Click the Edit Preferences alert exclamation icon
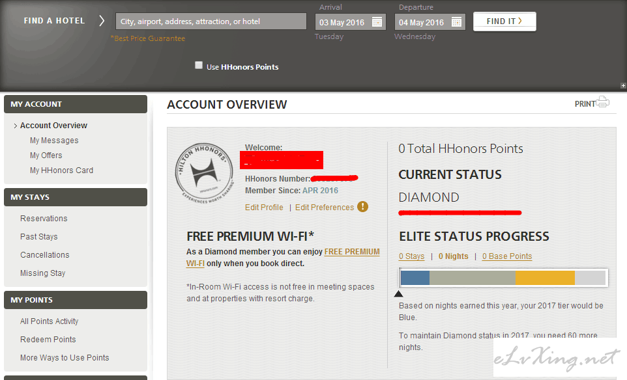The height and width of the screenshot is (380, 627). click(x=362, y=207)
